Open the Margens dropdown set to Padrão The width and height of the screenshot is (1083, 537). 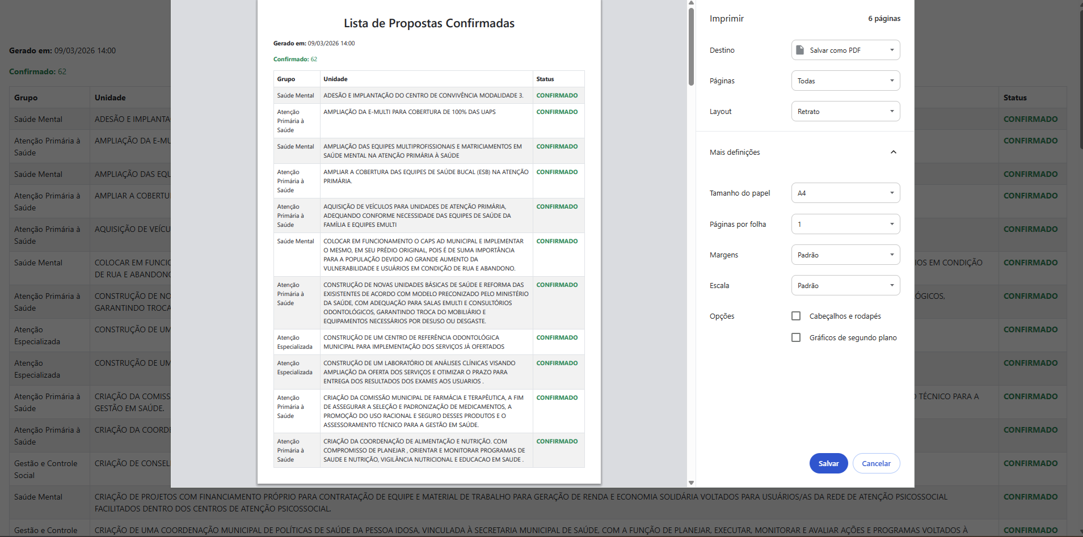tap(845, 255)
